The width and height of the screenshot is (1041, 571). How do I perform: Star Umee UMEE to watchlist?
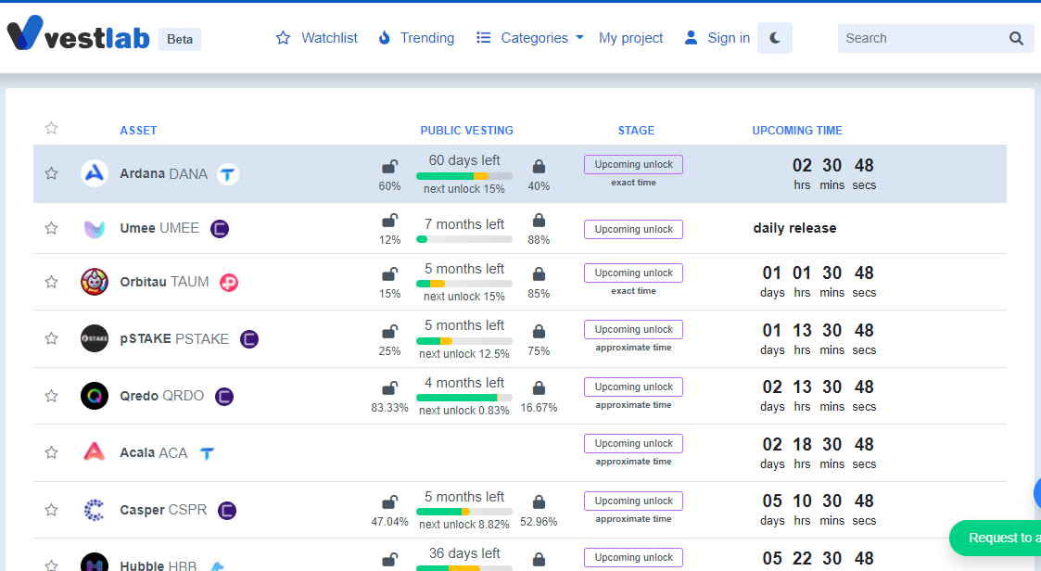coord(51,228)
